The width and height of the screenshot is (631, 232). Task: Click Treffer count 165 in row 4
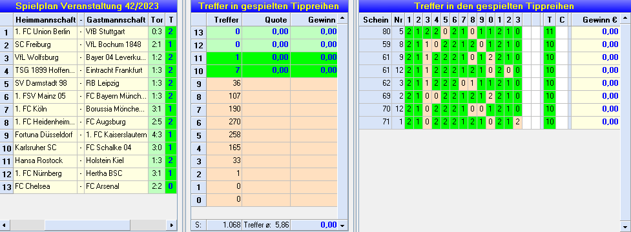(224, 148)
